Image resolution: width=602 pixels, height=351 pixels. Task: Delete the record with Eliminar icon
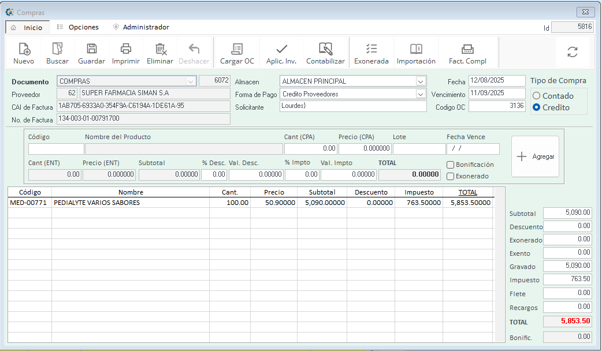coord(160,50)
